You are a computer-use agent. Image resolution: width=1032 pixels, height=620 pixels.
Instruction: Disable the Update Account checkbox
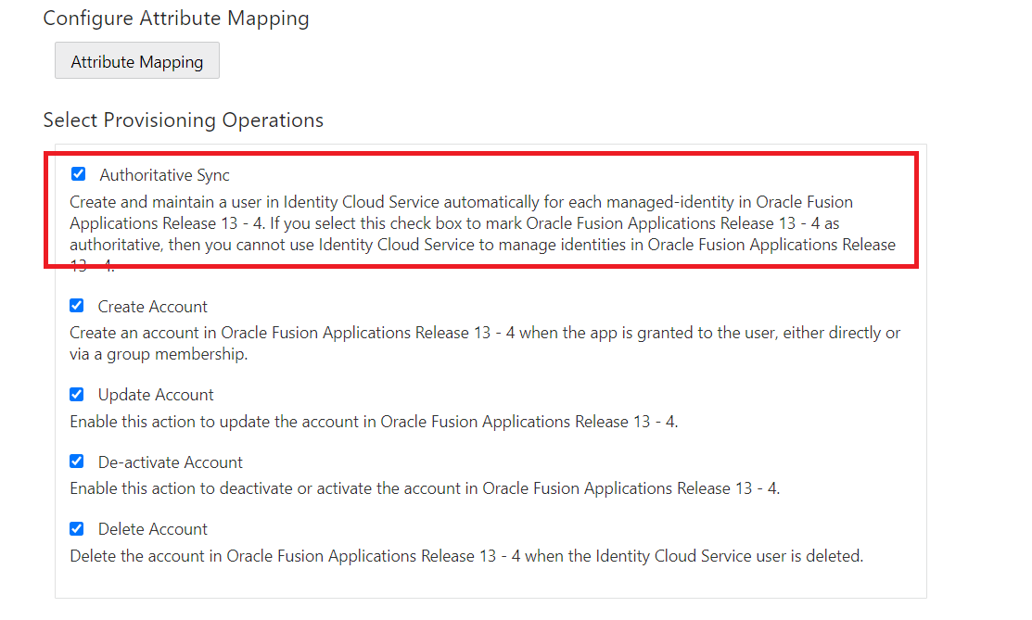point(77,394)
